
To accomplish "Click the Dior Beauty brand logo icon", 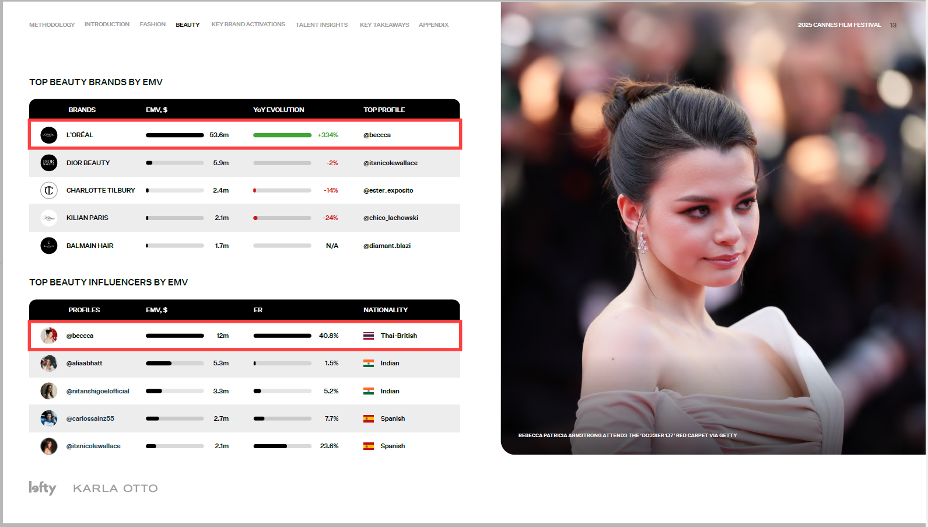I will pyautogui.click(x=49, y=163).
